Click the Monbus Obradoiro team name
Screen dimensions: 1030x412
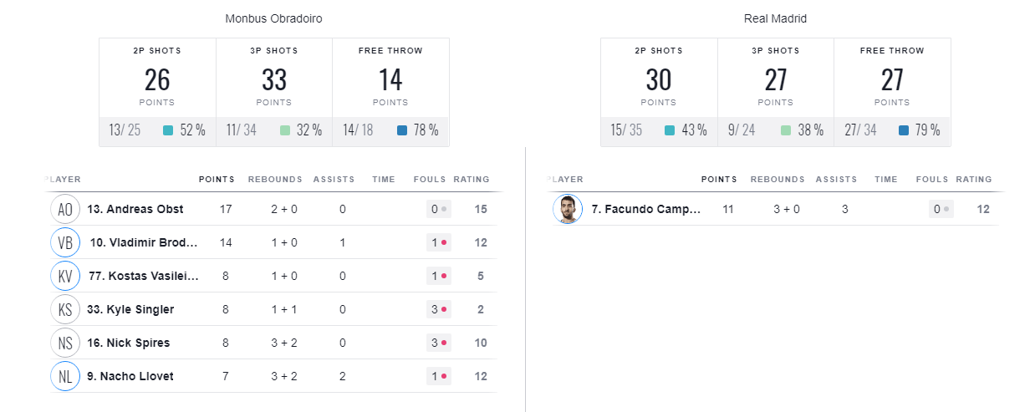(273, 18)
